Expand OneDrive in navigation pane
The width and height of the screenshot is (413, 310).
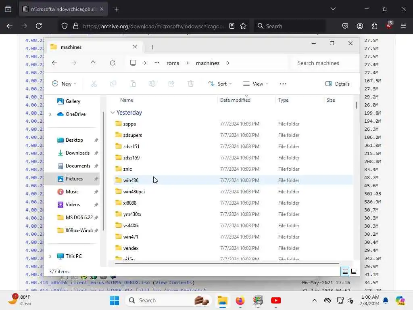50,114
